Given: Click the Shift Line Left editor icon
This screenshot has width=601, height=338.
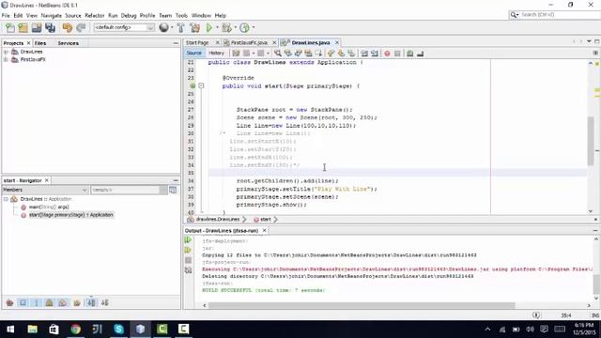Looking at the screenshot, I should tap(364, 54).
